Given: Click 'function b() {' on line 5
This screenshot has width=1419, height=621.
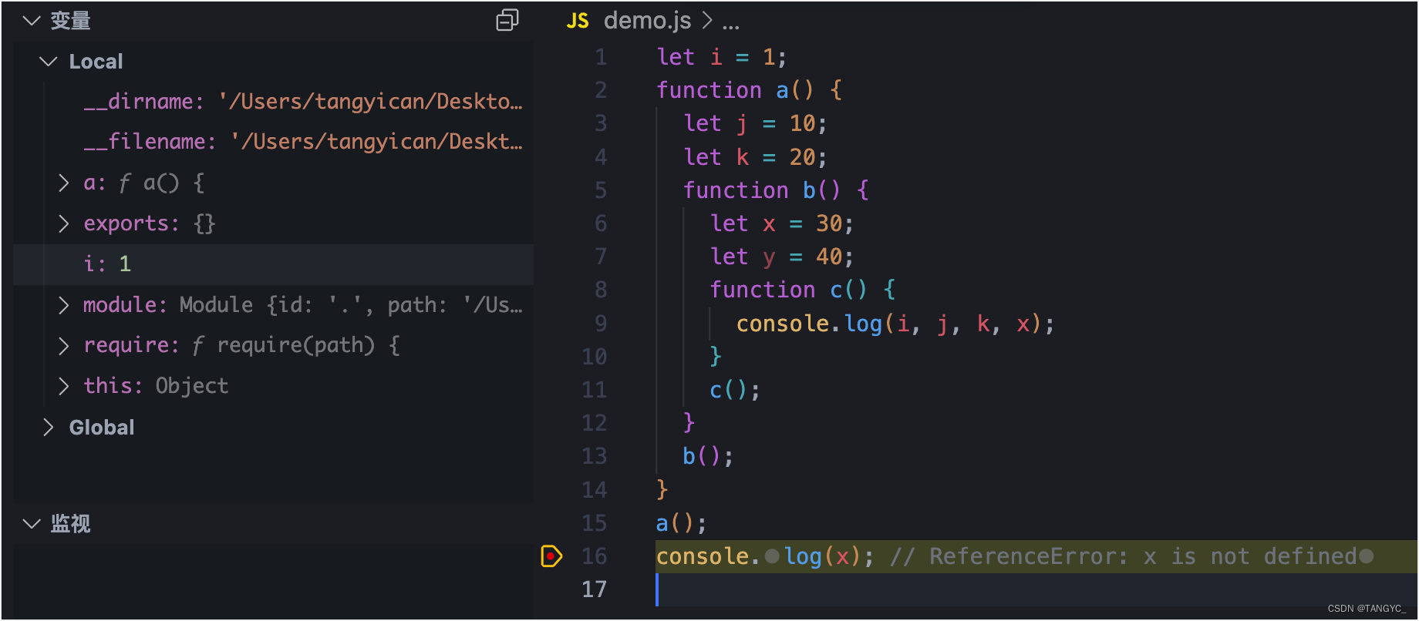Looking at the screenshot, I should (776, 190).
